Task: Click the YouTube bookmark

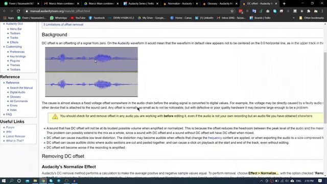Action: coord(78,18)
